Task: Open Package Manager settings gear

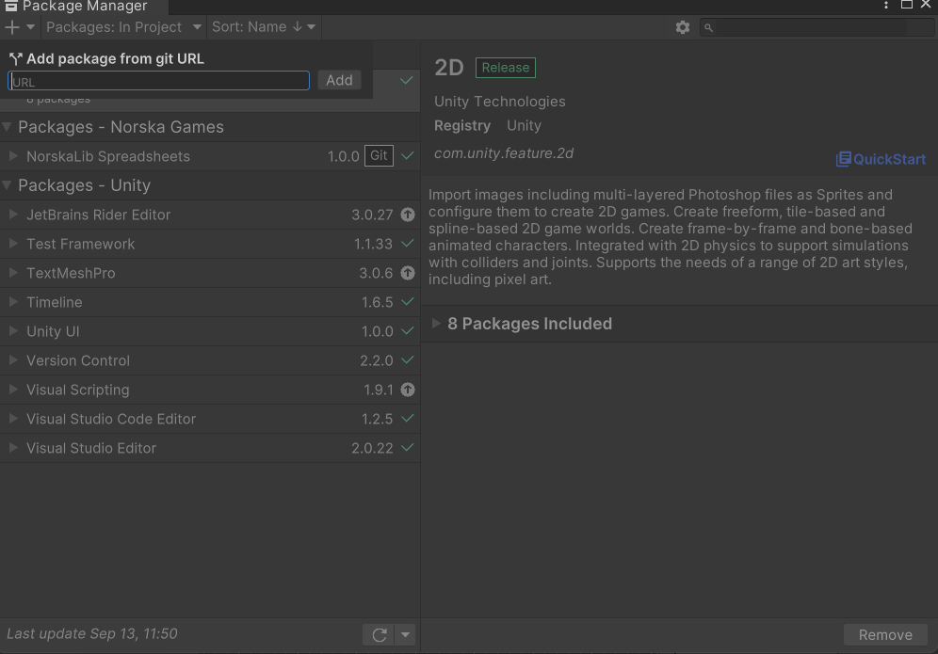Action: click(683, 27)
